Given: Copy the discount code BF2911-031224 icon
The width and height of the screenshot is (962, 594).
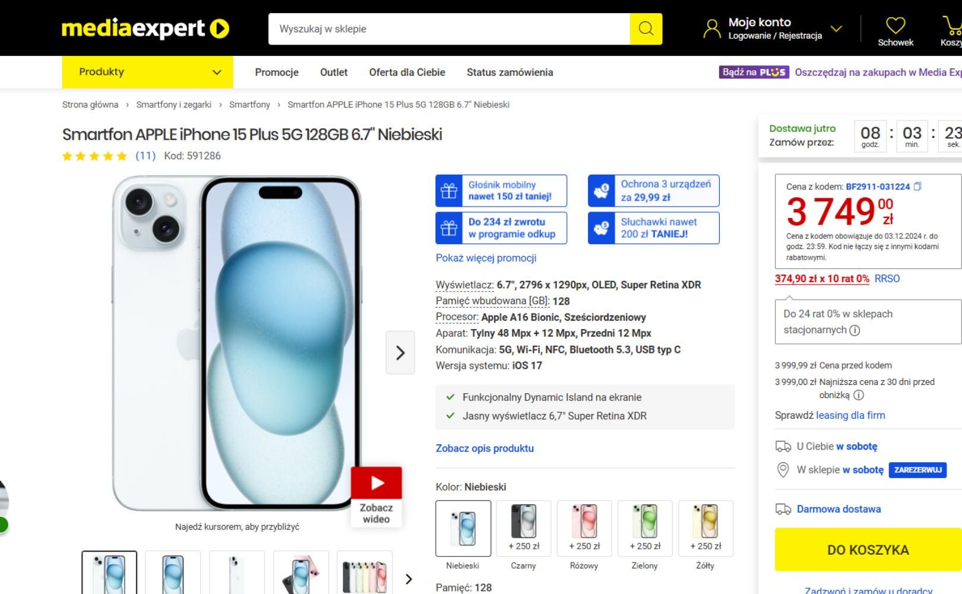Looking at the screenshot, I should [x=917, y=187].
